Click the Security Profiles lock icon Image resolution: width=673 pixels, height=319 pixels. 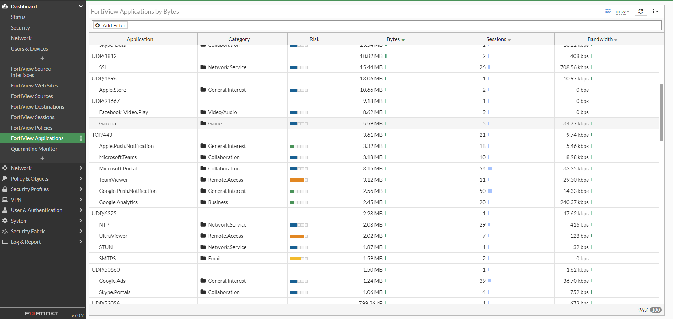coord(5,189)
